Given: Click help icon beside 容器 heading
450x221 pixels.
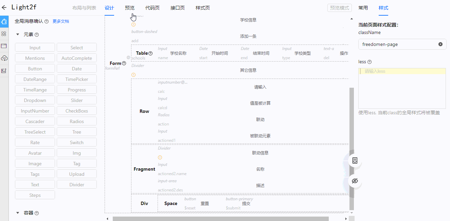Looking at the screenshot, I should 37,213.
